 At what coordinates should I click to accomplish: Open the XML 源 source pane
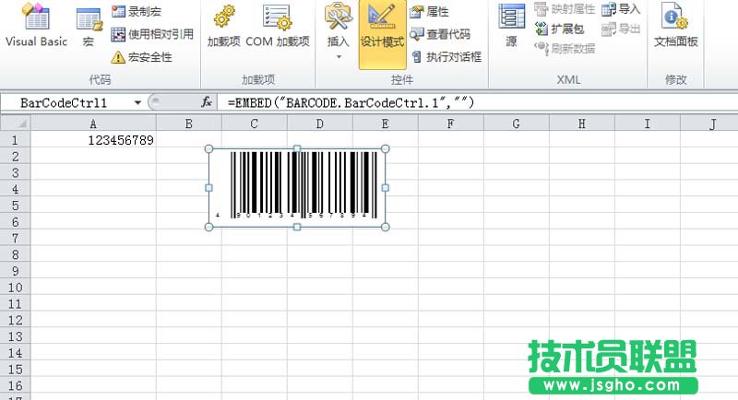tap(511, 26)
